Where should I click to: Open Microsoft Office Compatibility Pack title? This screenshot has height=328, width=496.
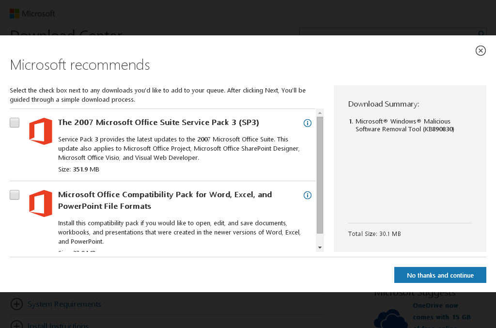[x=165, y=200]
